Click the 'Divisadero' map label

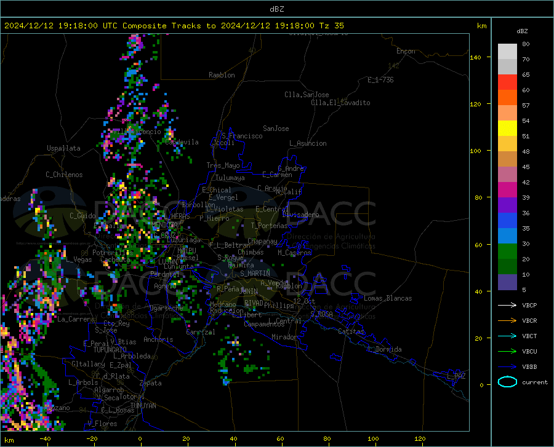point(300,215)
